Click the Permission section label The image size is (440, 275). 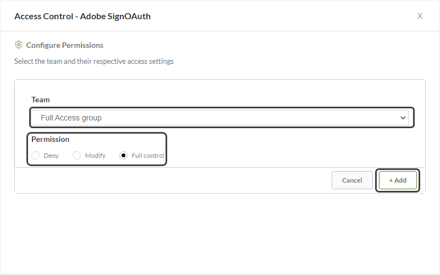click(x=51, y=139)
